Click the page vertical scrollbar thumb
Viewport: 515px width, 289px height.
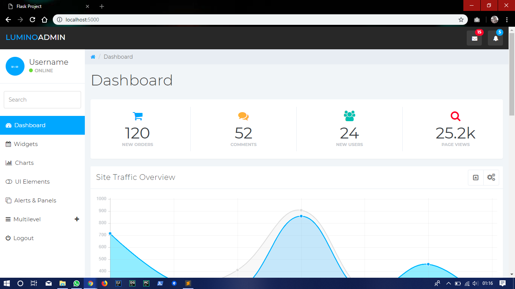512,74
